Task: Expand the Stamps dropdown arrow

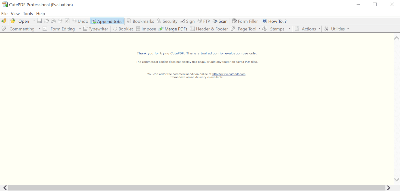Action: (290, 29)
